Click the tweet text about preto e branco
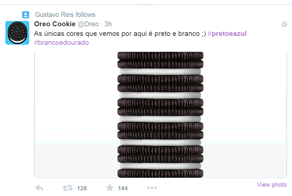The height and width of the screenshot is (196, 292). pos(120,34)
